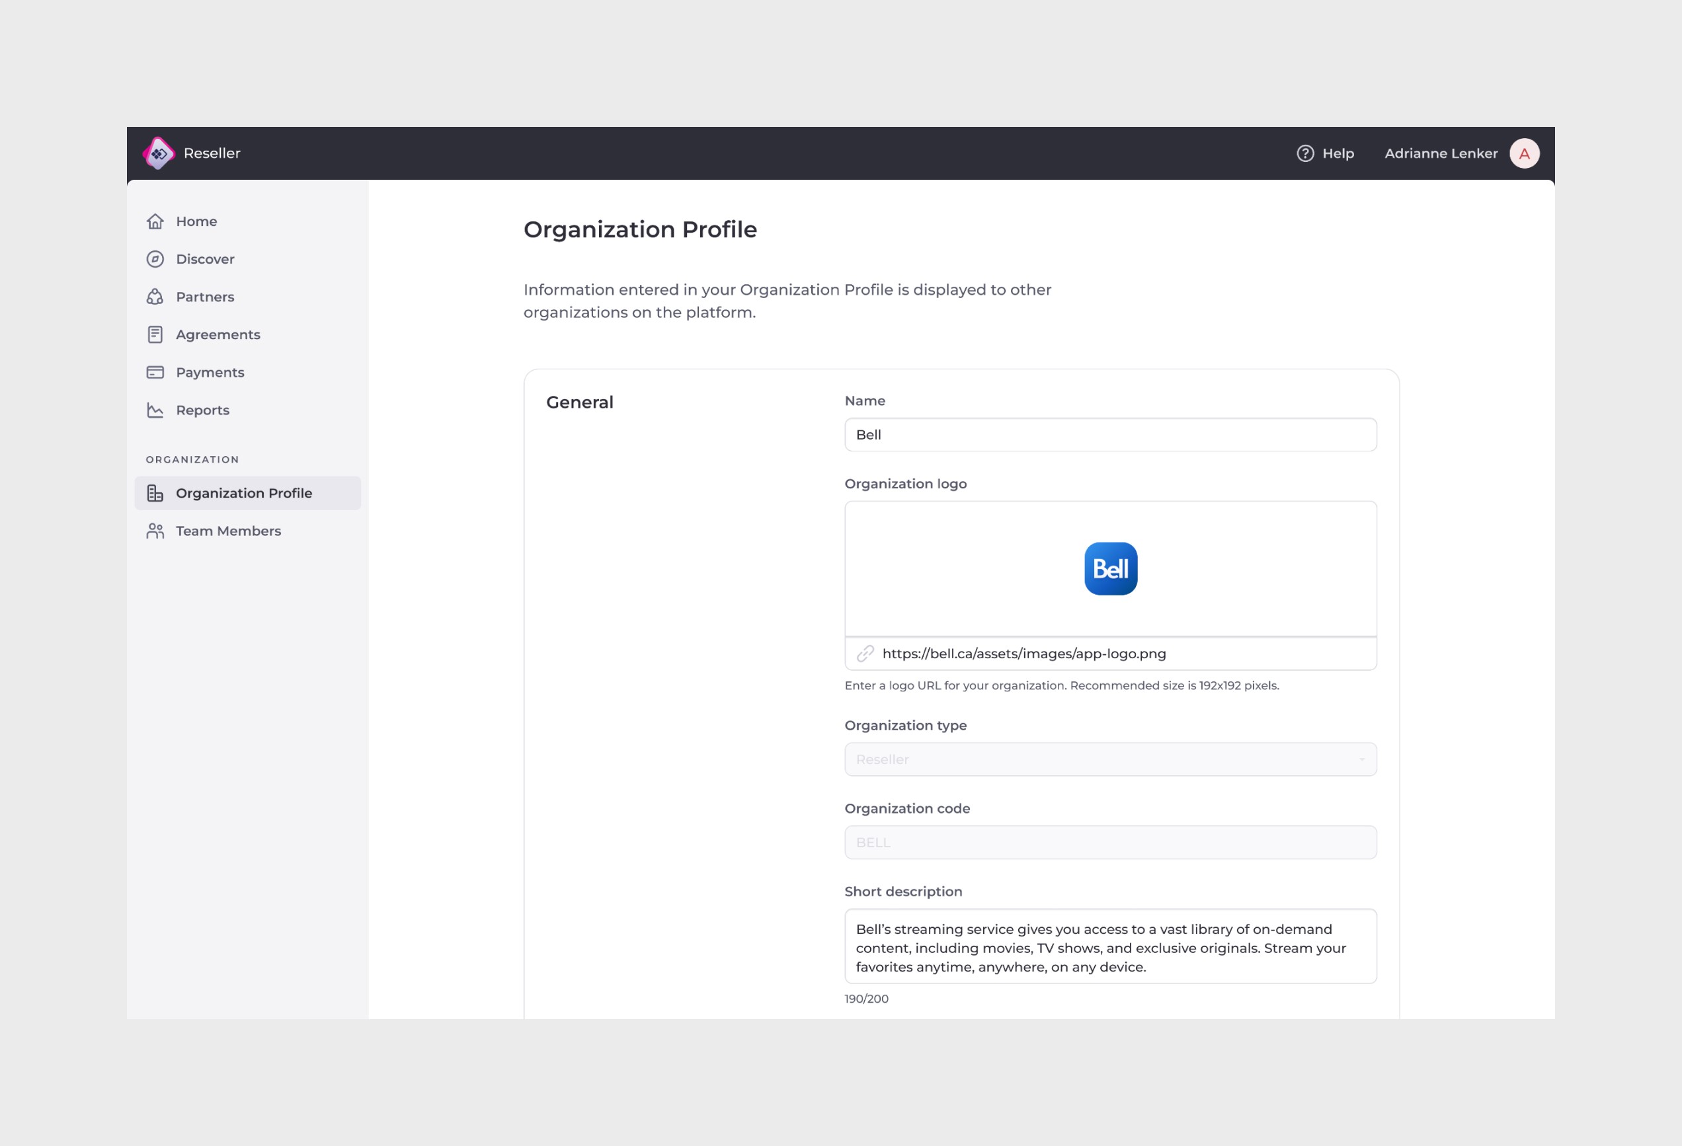Click the Payments card icon

coord(155,372)
